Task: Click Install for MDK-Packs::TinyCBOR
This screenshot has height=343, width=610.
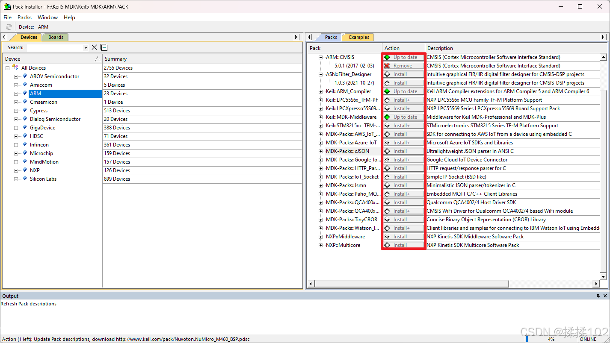Action: click(403, 220)
